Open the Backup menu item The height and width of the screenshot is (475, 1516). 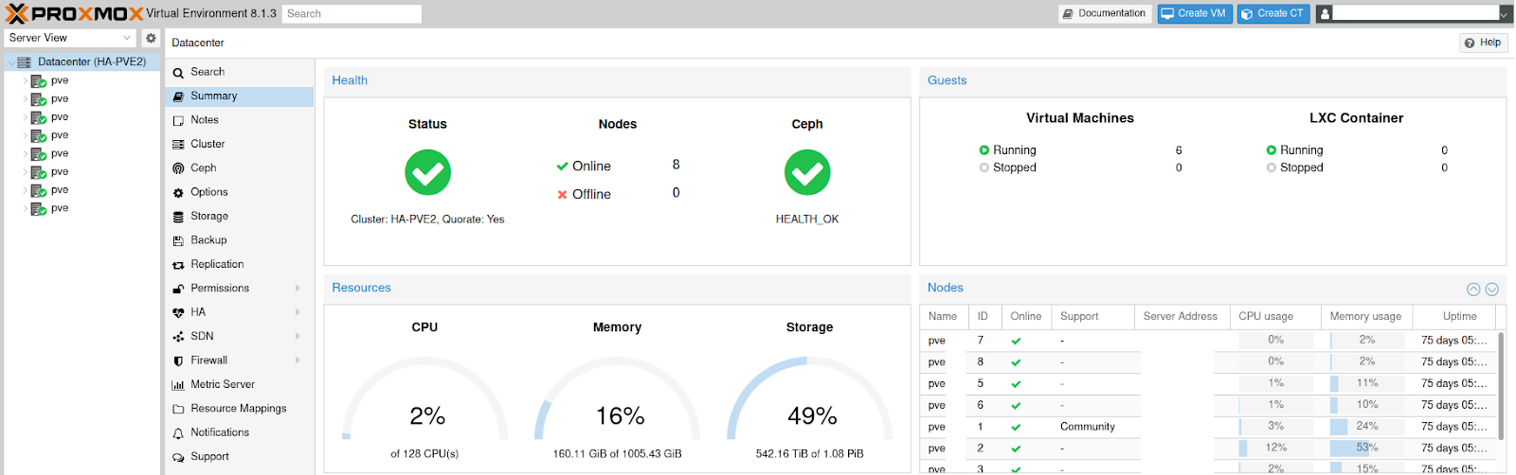click(208, 240)
